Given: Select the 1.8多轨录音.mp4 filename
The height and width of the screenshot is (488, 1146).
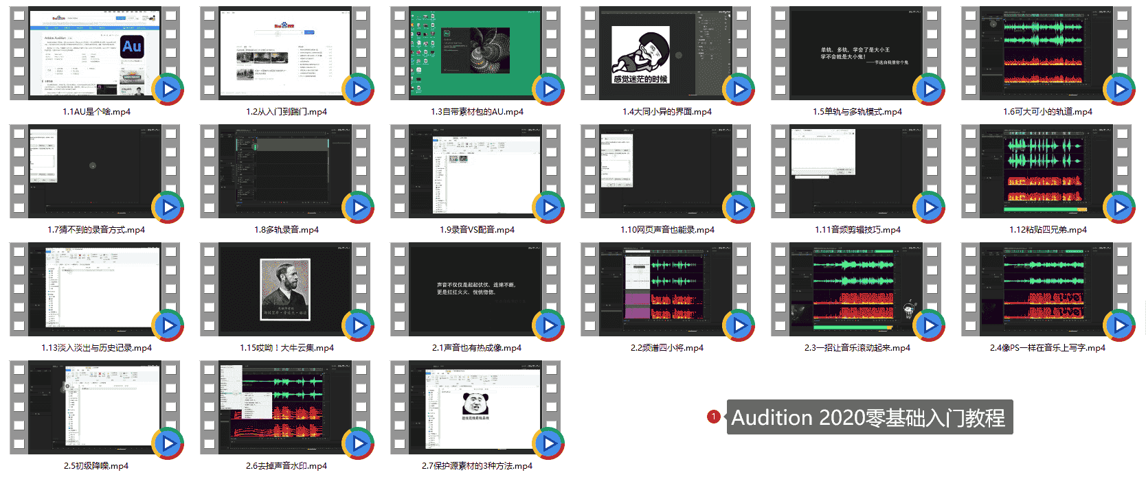Looking at the screenshot, I should (x=286, y=230).
